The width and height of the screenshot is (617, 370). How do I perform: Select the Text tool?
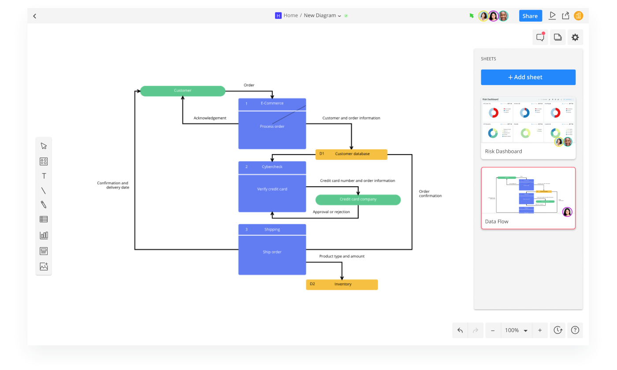(44, 175)
